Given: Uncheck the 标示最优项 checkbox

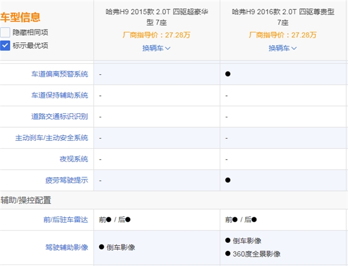Looking at the screenshot, I should pos(5,45).
